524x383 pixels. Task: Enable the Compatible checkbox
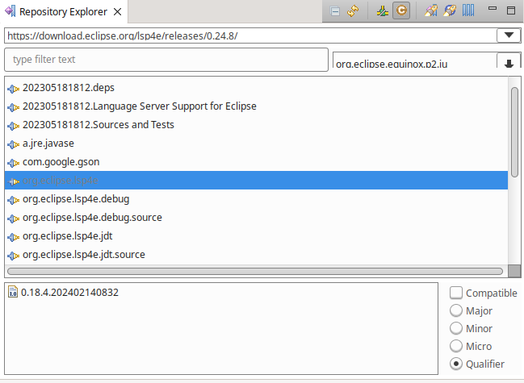click(x=456, y=293)
